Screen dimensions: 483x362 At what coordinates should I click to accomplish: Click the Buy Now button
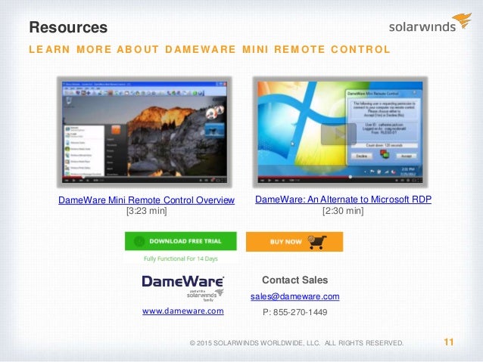pyautogui.click(x=294, y=242)
